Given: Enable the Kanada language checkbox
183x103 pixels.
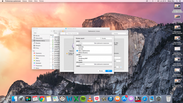Looking at the screenshot, I should (77, 49).
